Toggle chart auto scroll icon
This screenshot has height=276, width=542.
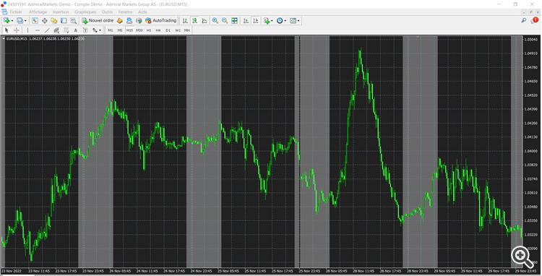pos(246,21)
